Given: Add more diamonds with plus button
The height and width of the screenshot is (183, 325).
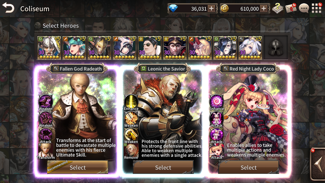Looking at the screenshot, I should (x=211, y=9).
